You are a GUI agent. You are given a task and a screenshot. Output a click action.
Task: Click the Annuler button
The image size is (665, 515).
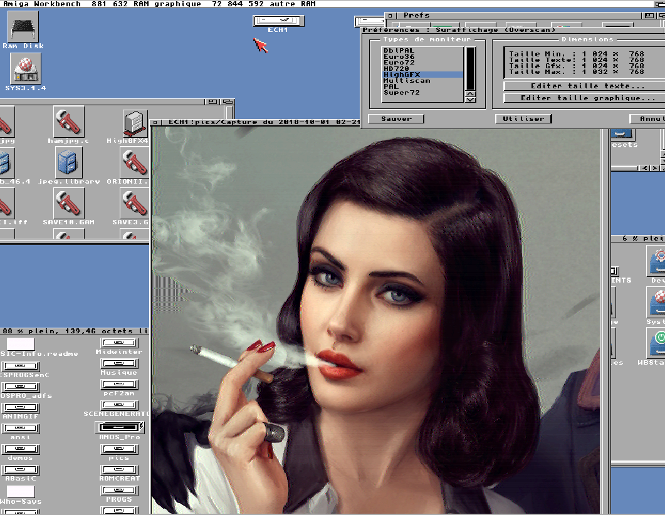647,118
